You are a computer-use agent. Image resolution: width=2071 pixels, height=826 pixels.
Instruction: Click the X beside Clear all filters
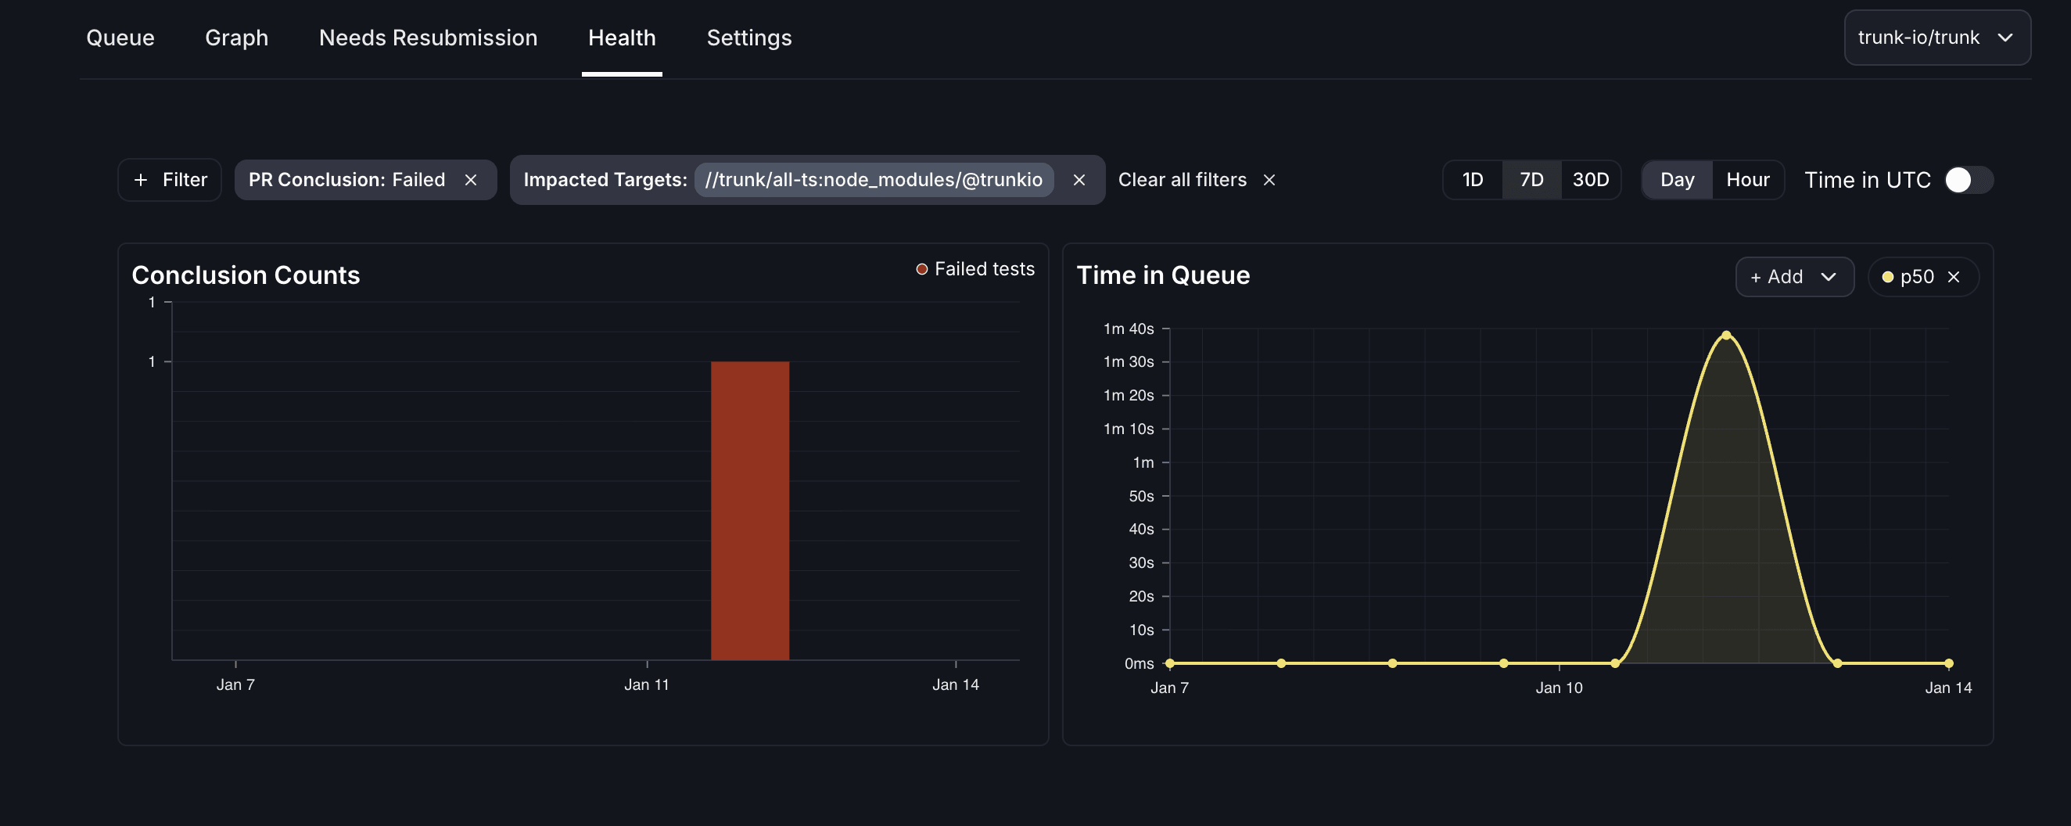(x=1269, y=180)
